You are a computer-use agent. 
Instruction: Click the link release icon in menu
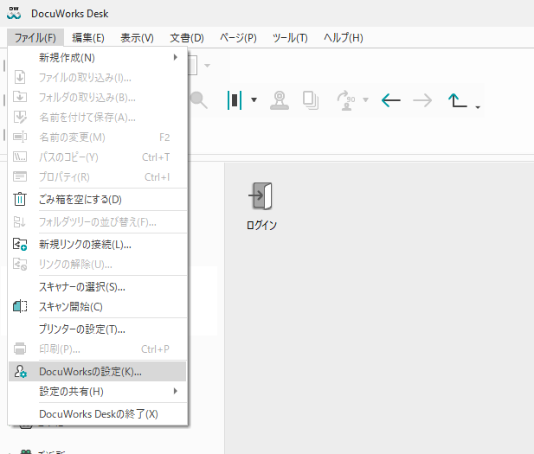20,264
